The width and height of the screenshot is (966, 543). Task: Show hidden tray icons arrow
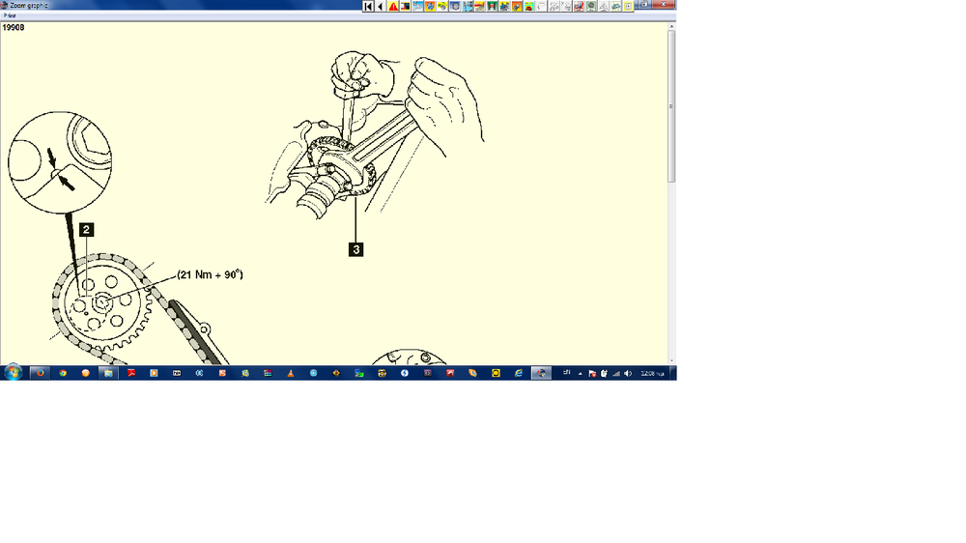(x=581, y=374)
